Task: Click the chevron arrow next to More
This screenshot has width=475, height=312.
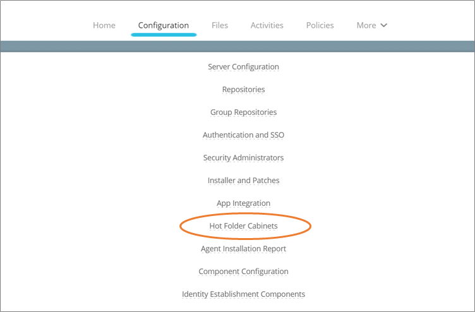Action: [x=384, y=25]
